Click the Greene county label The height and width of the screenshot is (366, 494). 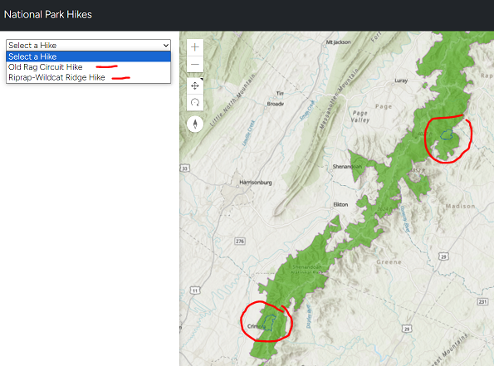tap(389, 262)
